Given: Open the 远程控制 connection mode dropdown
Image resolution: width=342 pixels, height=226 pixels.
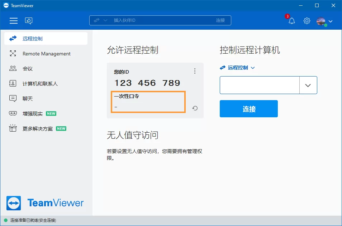Looking at the screenshot, I should pos(237,67).
